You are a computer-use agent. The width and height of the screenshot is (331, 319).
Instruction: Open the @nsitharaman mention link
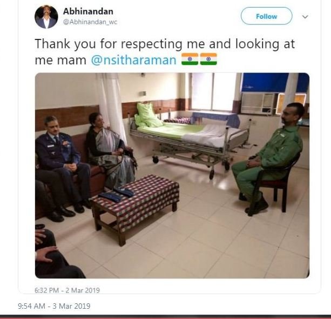click(133, 60)
